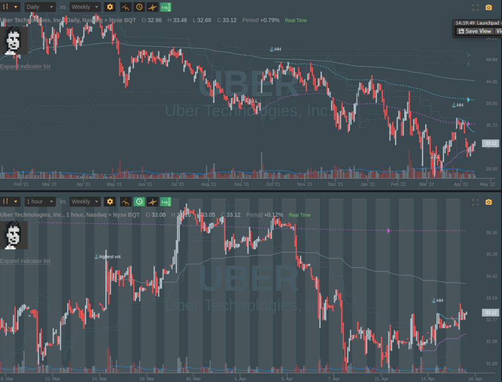This screenshot has height=382, width=502.
Task: Toggle Log scale on the Daily chart
Action: [x=166, y=7]
